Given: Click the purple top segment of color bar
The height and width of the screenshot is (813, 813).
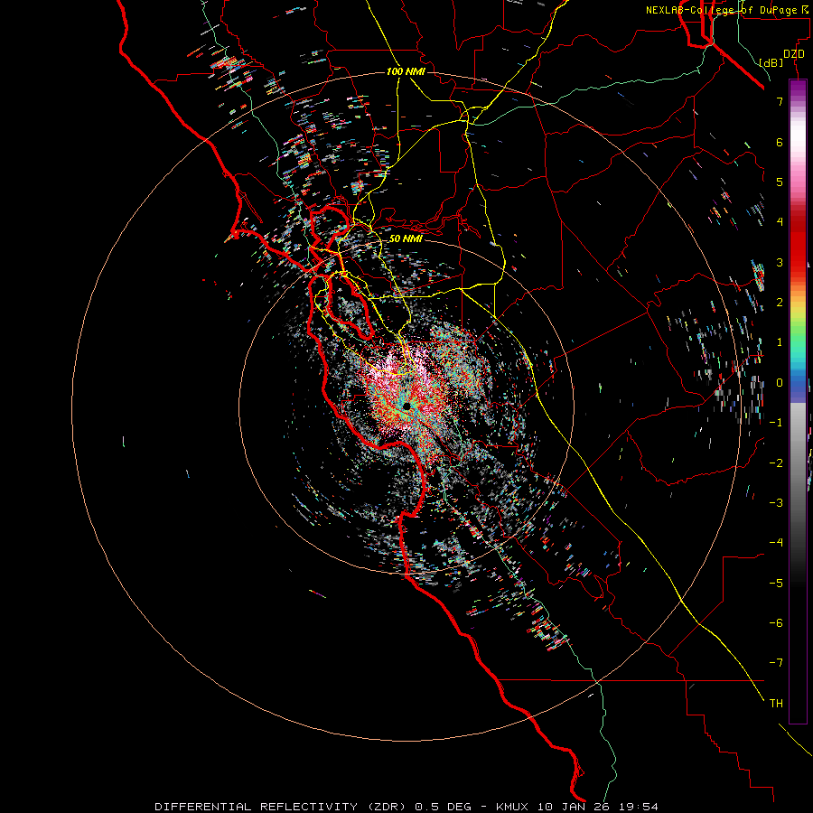Looking at the screenshot, I should point(798,89).
